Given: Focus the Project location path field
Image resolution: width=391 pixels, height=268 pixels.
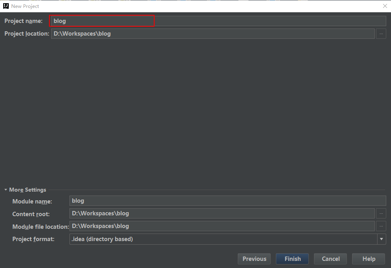Looking at the screenshot, I should pos(212,34).
